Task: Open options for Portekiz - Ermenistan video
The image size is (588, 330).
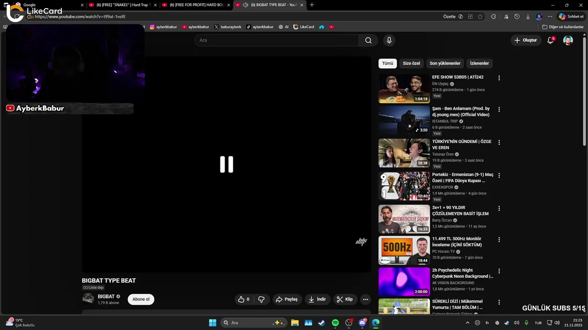Action: pyautogui.click(x=499, y=176)
